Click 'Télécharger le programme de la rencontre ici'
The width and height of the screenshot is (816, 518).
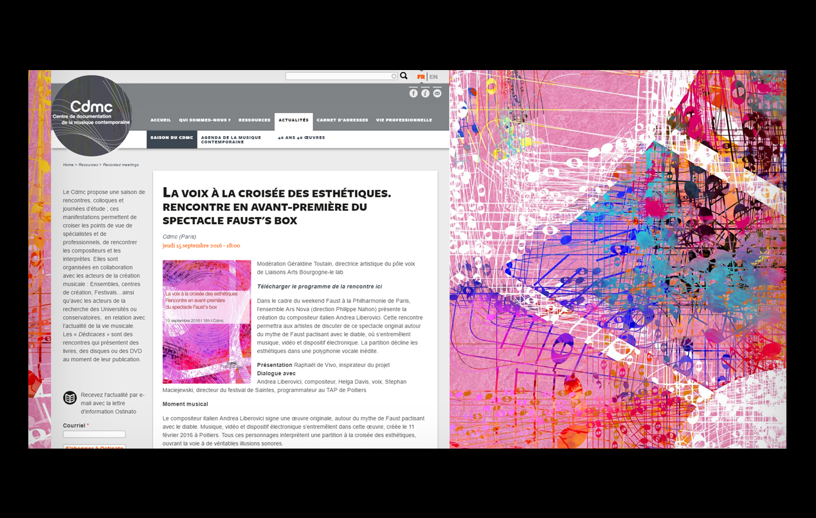[320, 287]
